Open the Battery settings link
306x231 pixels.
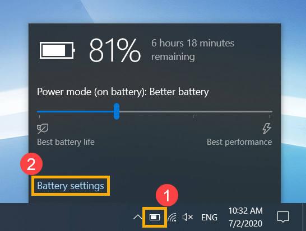pyautogui.click(x=71, y=186)
